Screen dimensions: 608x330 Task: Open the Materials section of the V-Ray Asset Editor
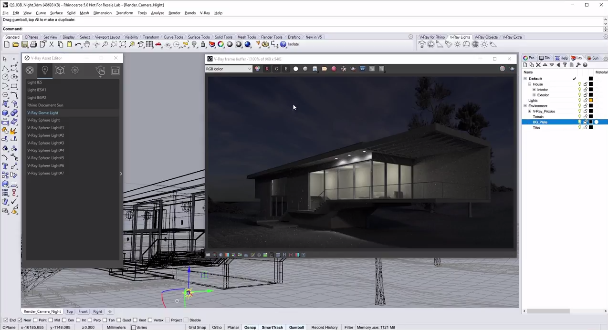[x=30, y=71]
